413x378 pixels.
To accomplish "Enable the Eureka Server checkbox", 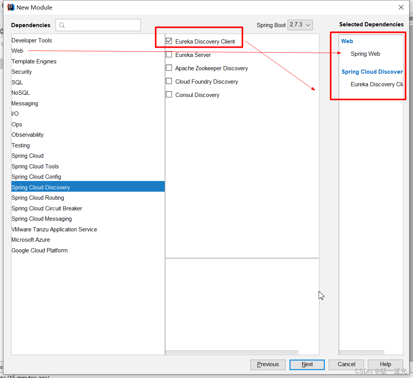I will (x=169, y=55).
